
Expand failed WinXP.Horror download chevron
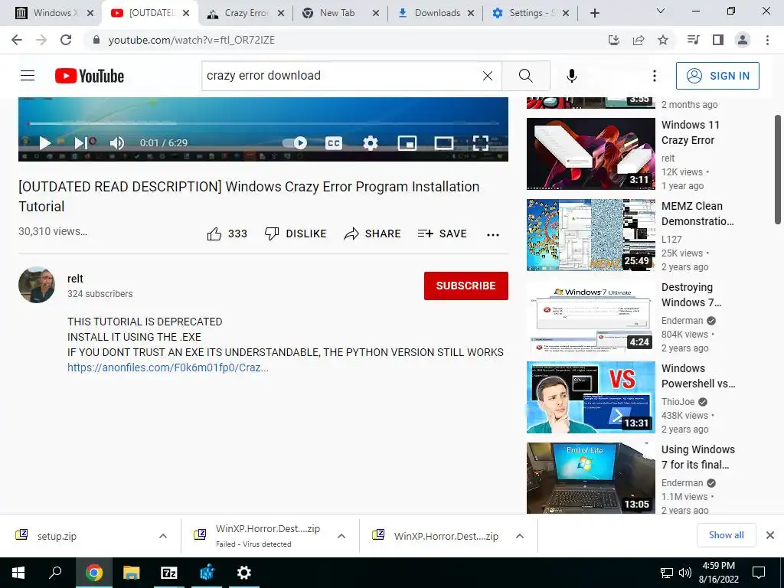pos(341,536)
